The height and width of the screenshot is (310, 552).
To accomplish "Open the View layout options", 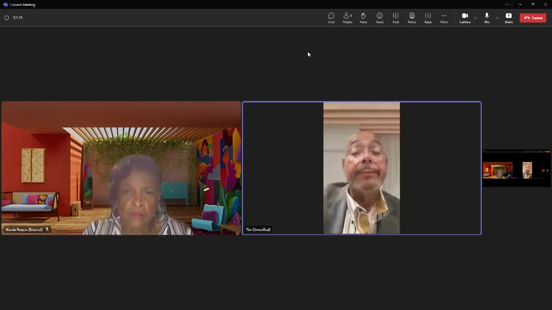I will point(395,18).
